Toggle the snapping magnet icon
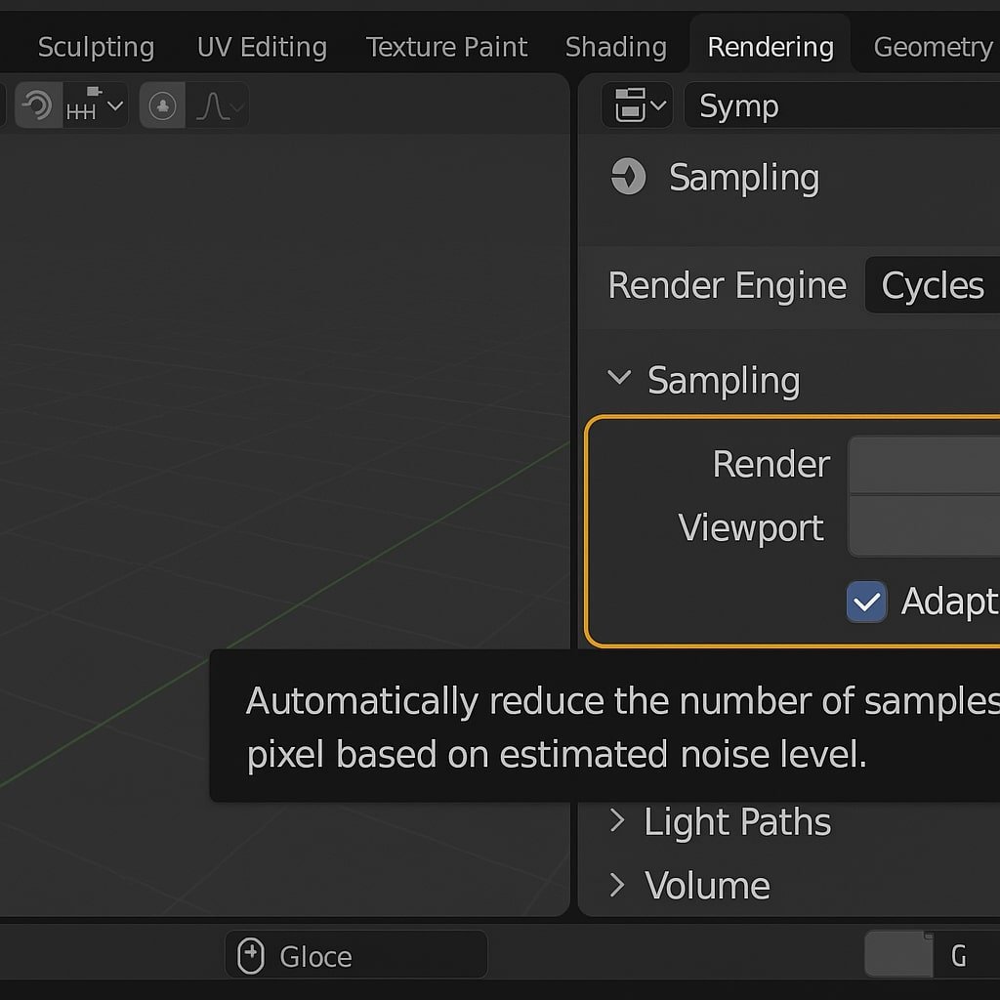Screen dimensions: 1000x1000 [38, 105]
